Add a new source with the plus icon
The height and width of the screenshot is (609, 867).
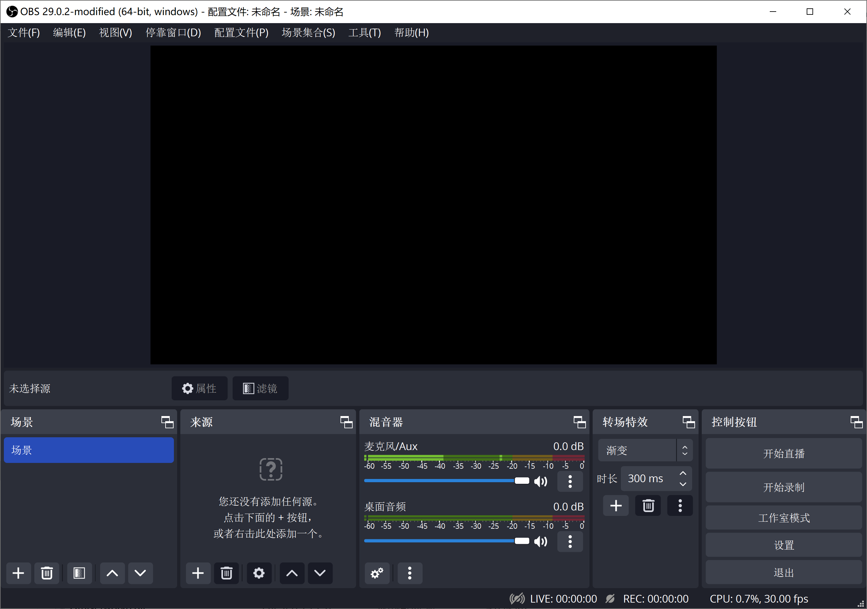(x=198, y=573)
